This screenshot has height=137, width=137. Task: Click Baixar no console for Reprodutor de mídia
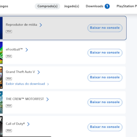click(105, 28)
